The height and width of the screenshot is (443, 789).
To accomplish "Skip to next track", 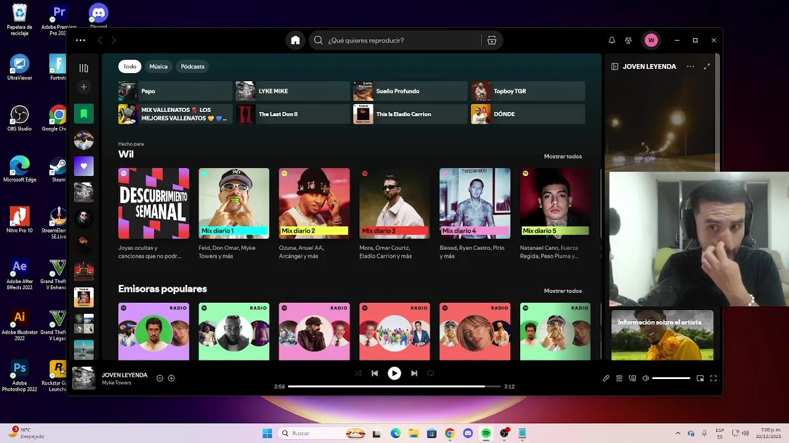I will click(x=414, y=373).
